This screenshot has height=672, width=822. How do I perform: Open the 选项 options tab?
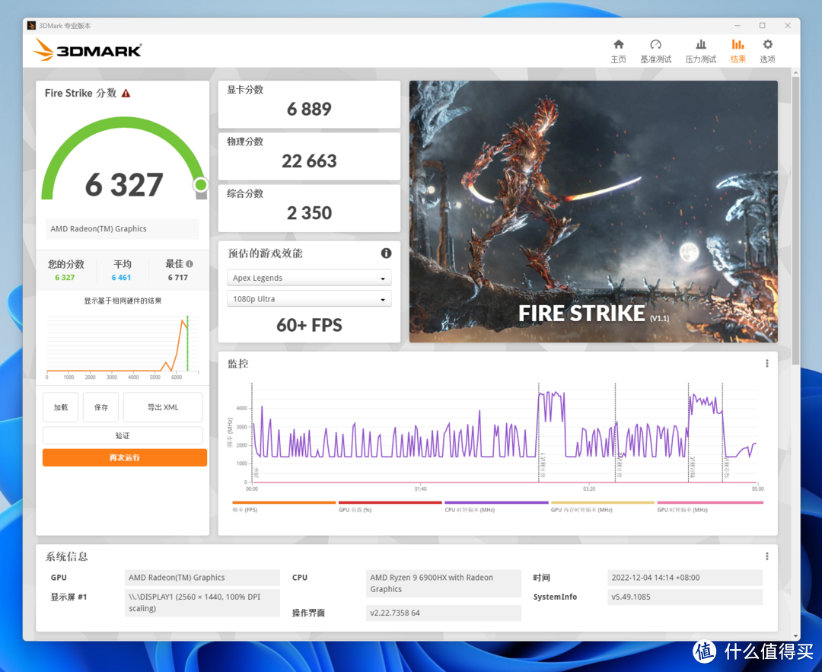tap(767, 51)
